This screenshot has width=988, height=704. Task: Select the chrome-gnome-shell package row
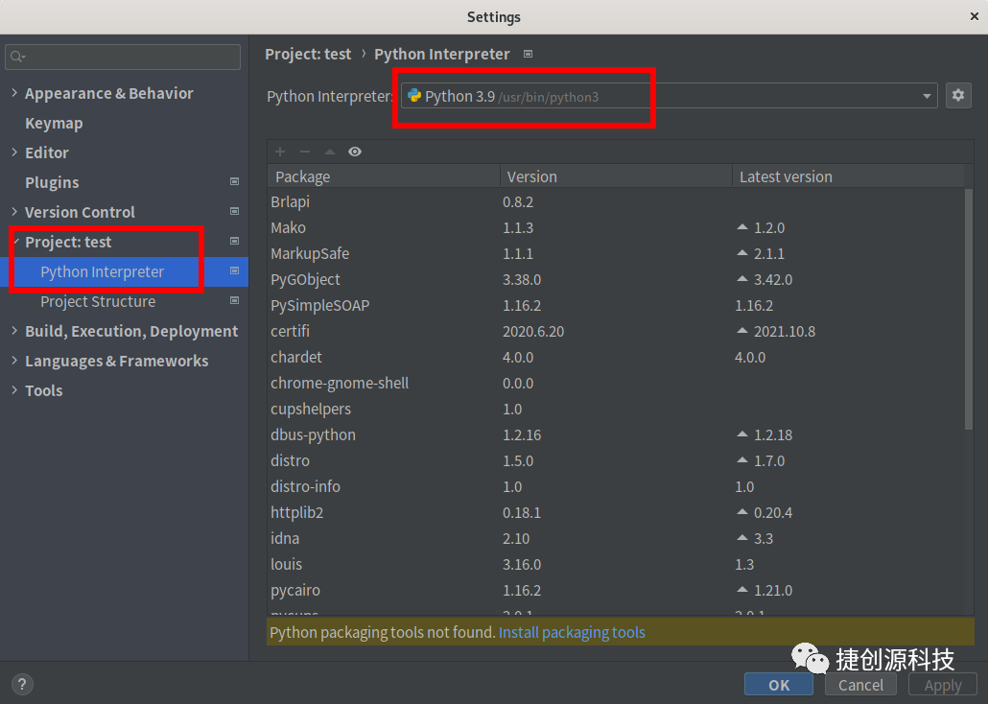(616, 383)
